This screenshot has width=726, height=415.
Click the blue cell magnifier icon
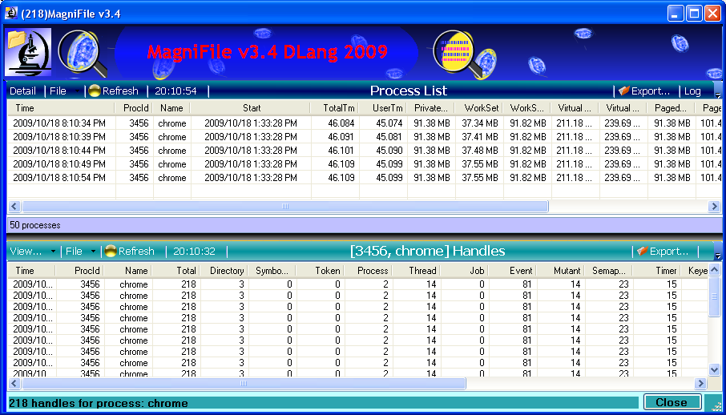tap(83, 54)
